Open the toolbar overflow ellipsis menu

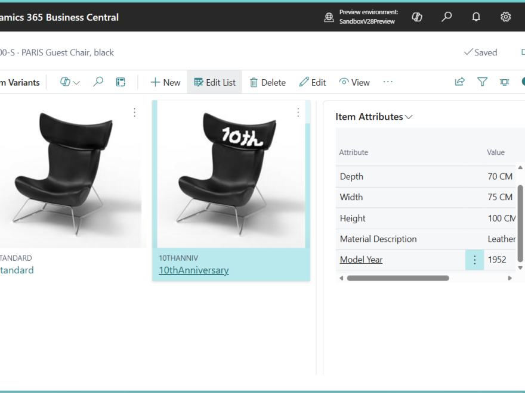[388, 82]
